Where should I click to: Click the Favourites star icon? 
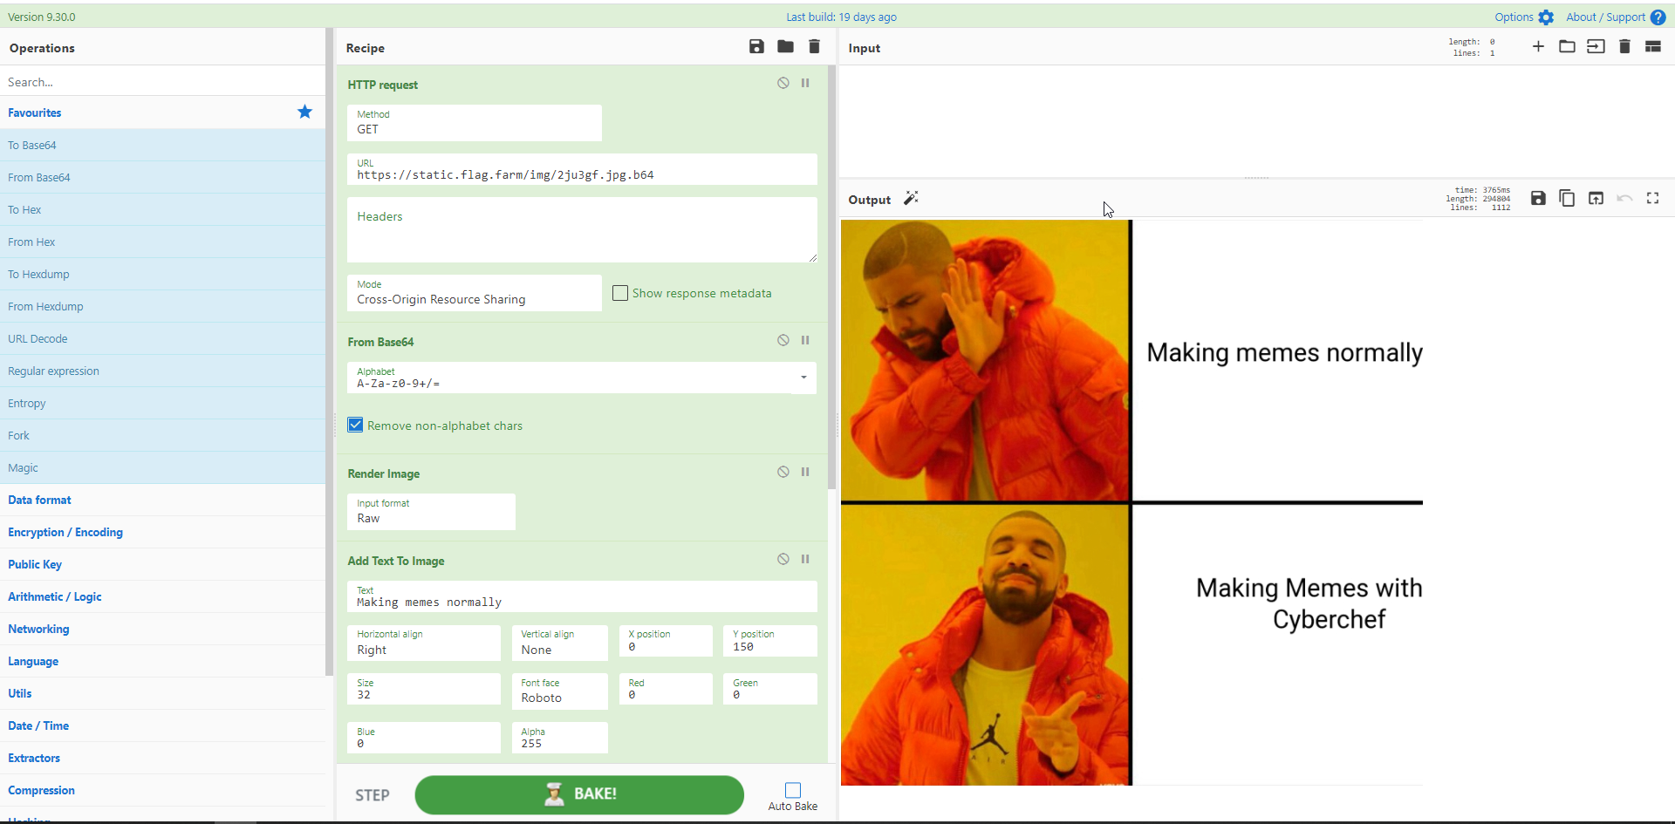pos(304,112)
